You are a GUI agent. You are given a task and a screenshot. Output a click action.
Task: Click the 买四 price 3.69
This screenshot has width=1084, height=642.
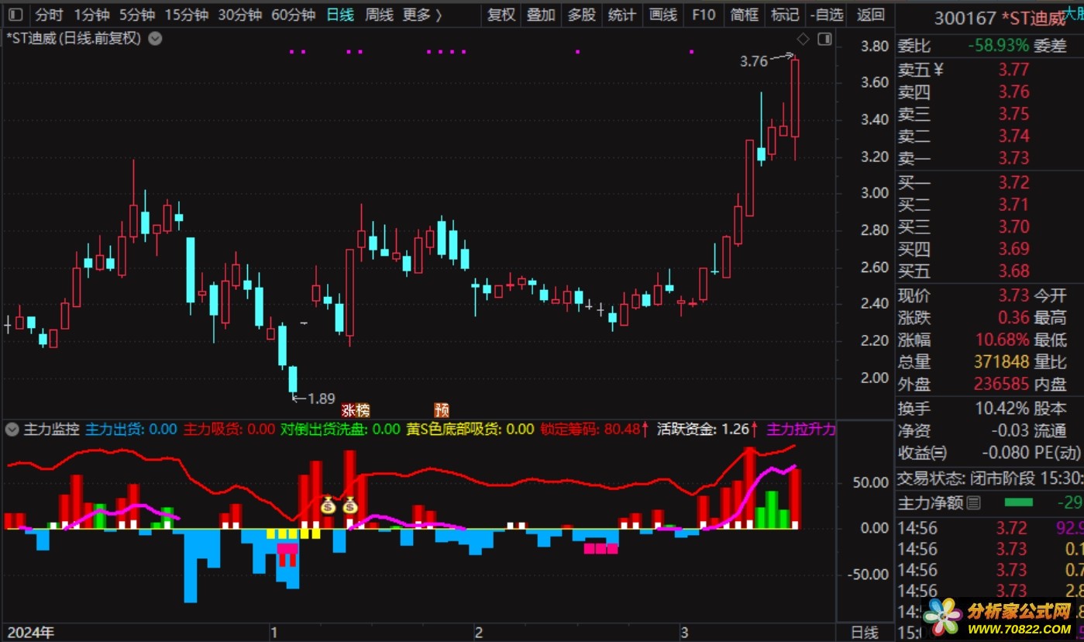(x=1013, y=249)
